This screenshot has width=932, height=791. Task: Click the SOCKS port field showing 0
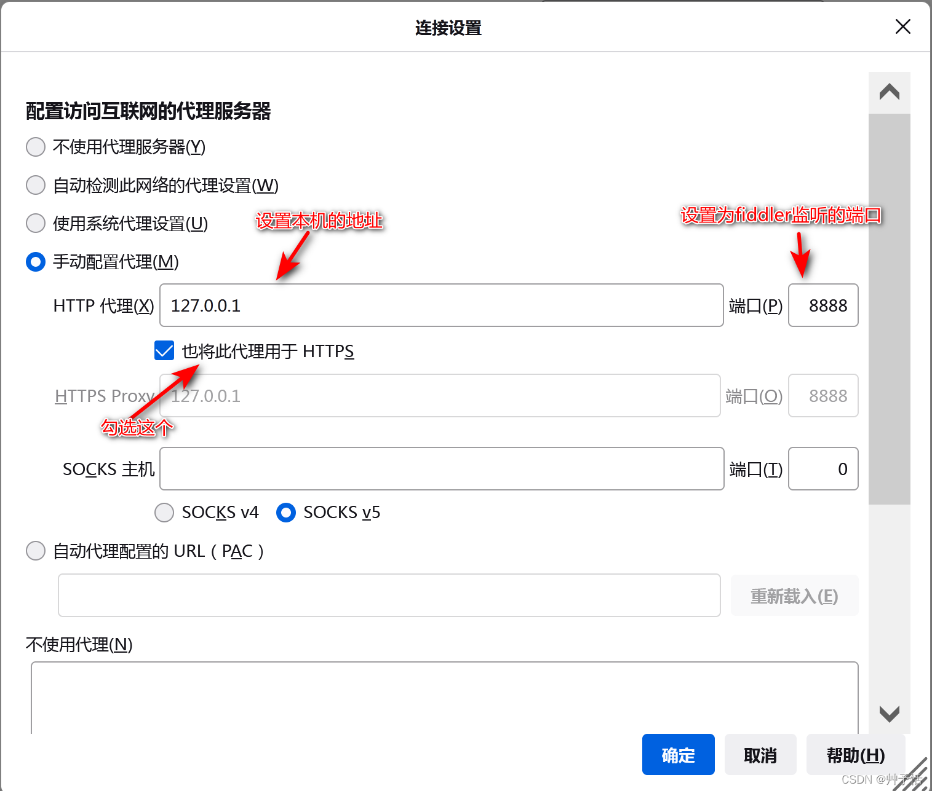click(x=823, y=469)
